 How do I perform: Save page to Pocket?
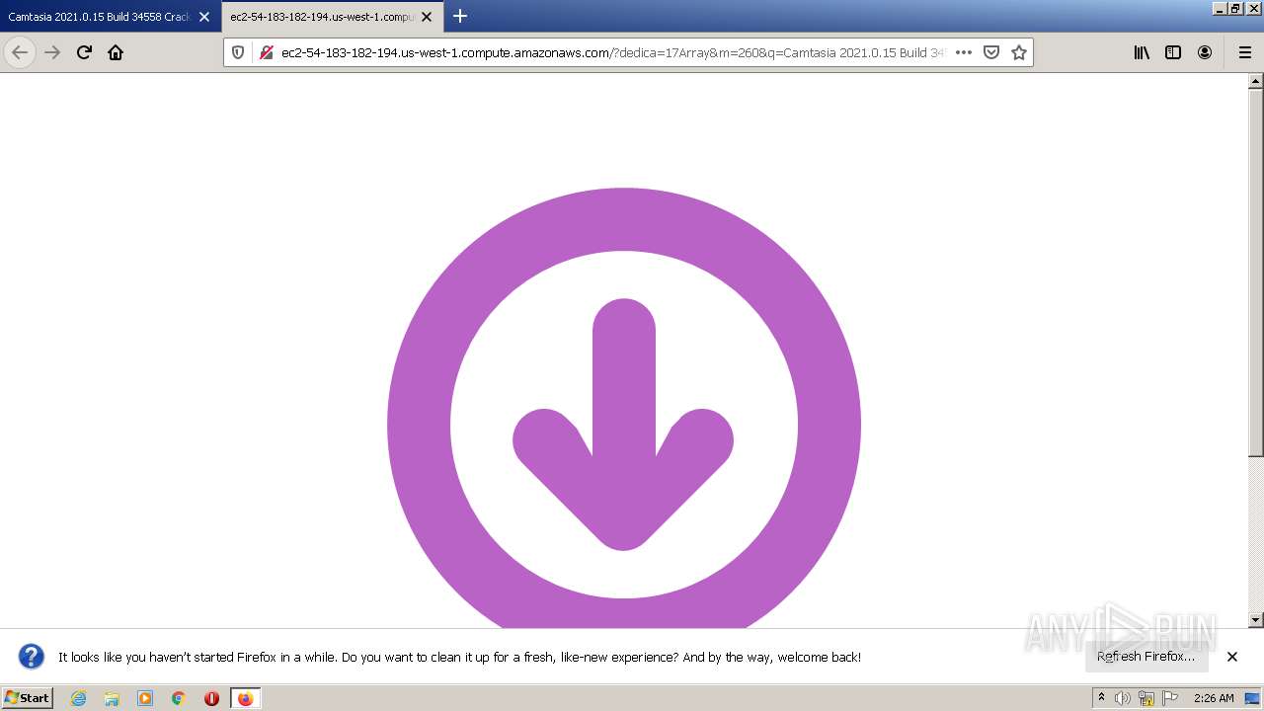[x=991, y=52]
